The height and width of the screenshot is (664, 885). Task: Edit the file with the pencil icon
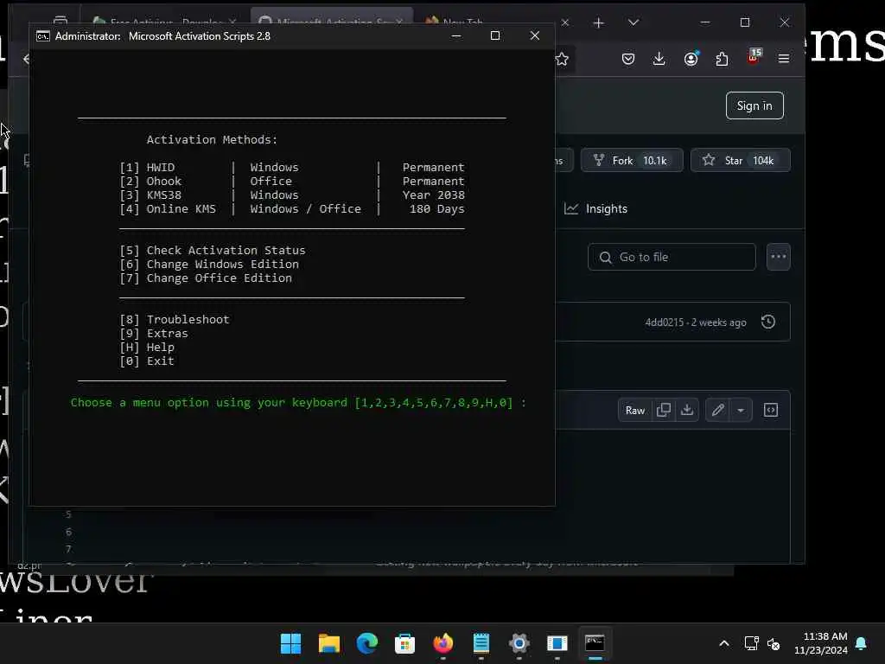(x=717, y=410)
